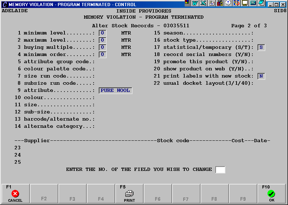Open the window system menu icon

[x=4, y=5]
